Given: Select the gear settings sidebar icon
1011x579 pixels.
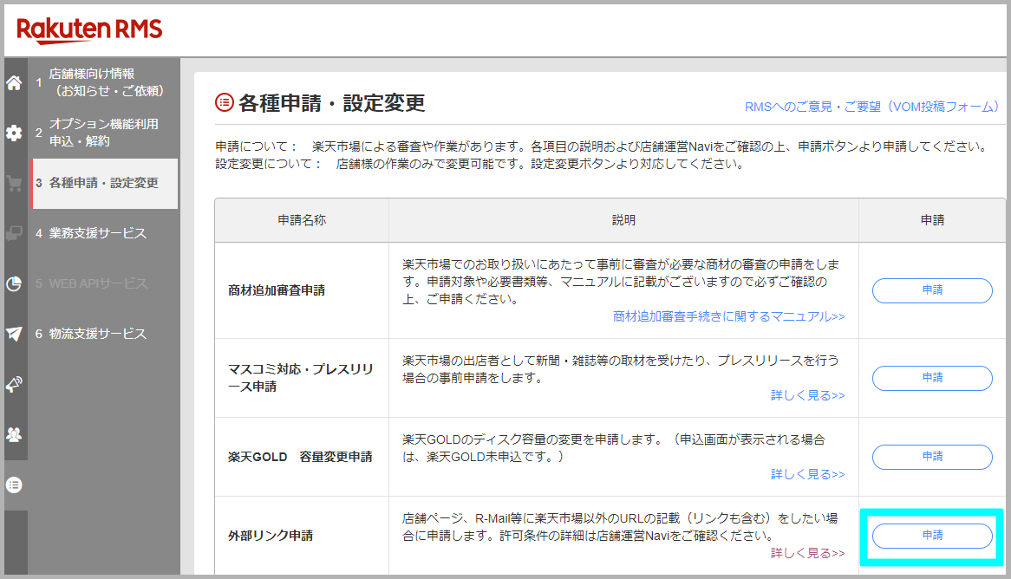Looking at the screenshot, I should pyautogui.click(x=14, y=133).
